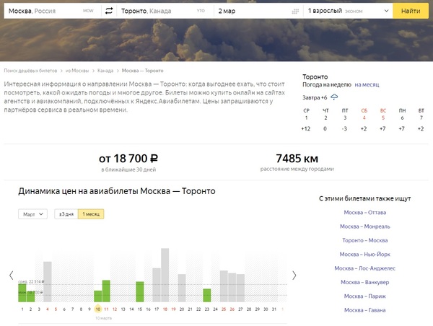
Task: Click the green price bar for day 15
Action: click(140, 291)
